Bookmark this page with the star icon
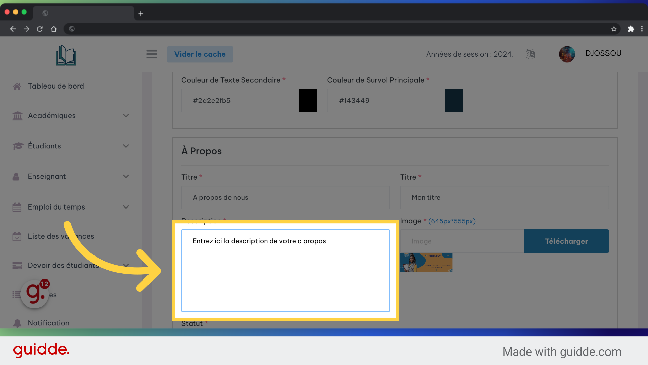Screen dimensions: 648x365 [x=614, y=29]
